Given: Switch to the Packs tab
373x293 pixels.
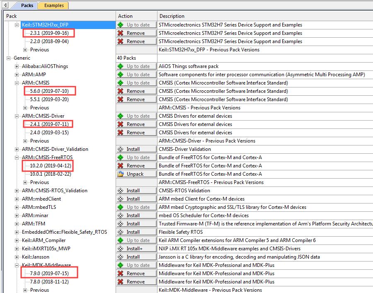Looking at the screenshot, I should tap(27, 5).
